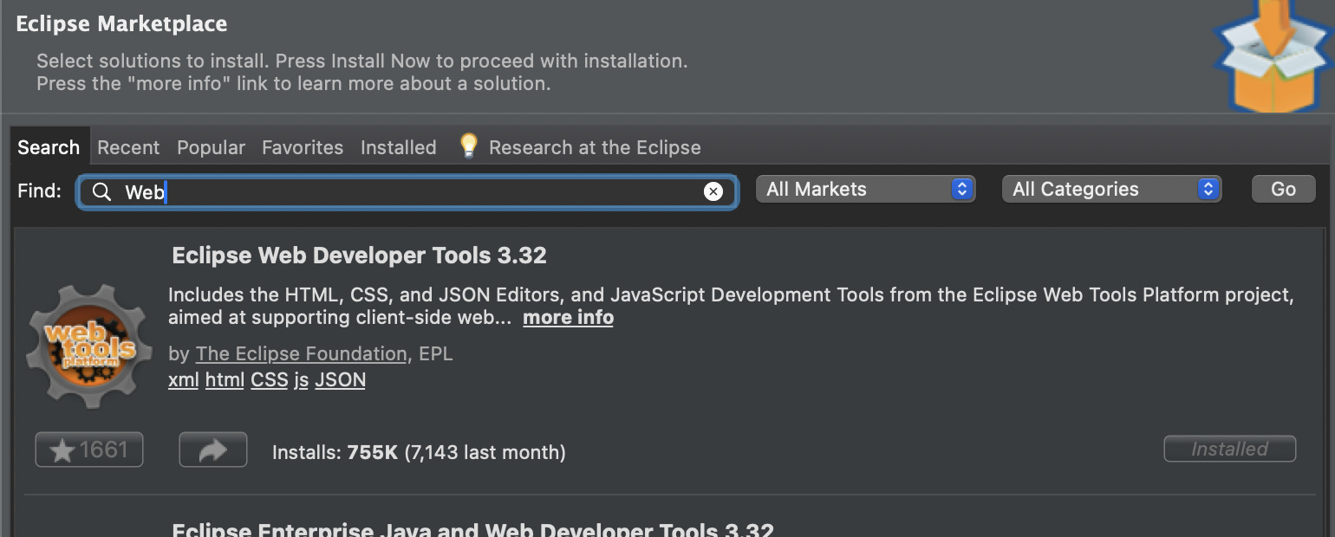Screen dimensions: 1335x537
Task: Click the html tag link
Action: [225, 379]
